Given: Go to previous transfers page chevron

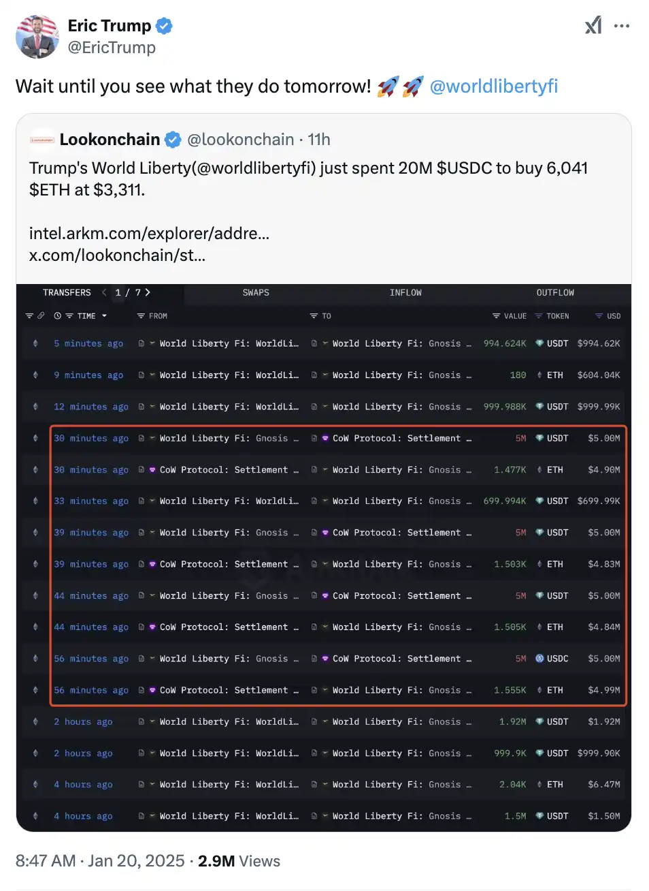Looking at the screenshot, I should coord(104,292).
